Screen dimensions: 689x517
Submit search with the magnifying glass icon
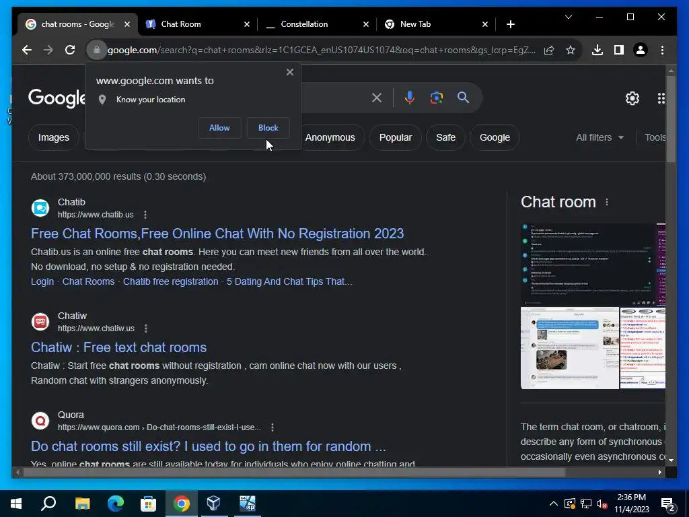pyautogui.click(x=463, y=98)
